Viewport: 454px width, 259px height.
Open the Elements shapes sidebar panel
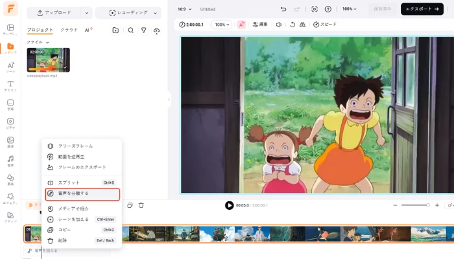point(10,179)
